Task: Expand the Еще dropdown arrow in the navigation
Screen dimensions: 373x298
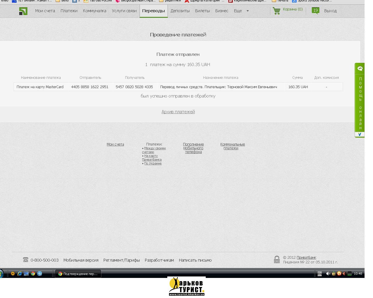Action: pyautogui.click(x=248, y=11)
